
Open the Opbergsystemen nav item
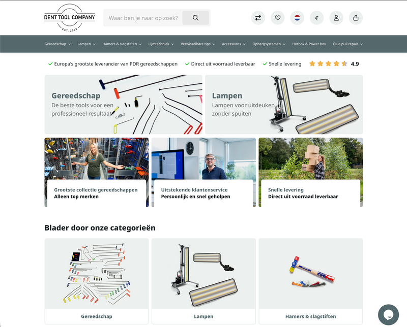267,44
